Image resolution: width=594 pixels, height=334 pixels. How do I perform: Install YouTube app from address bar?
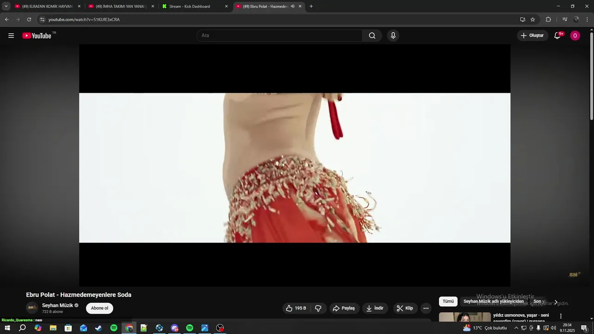click(523, 19)
